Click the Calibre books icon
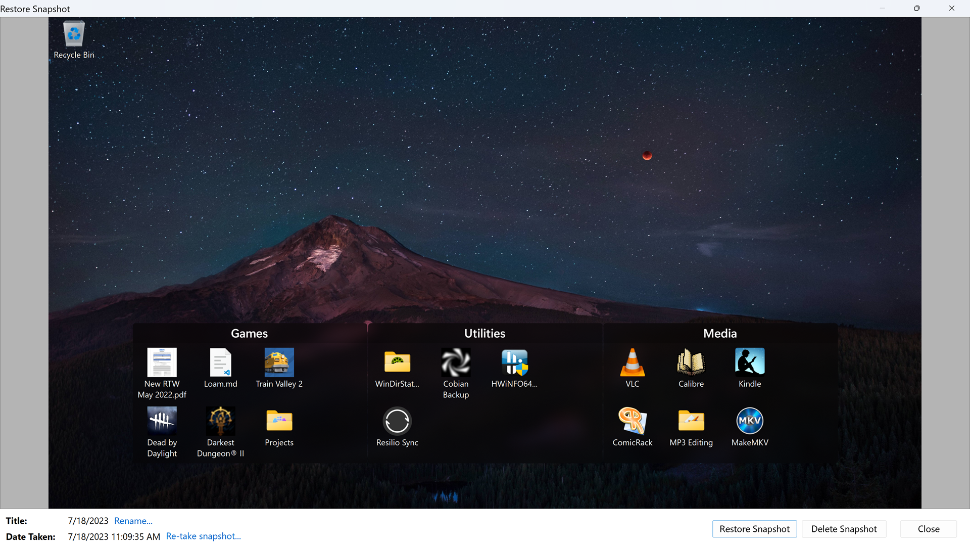This screenshot has height=546, width=970. pyautogui.click(x=691, y=362)
